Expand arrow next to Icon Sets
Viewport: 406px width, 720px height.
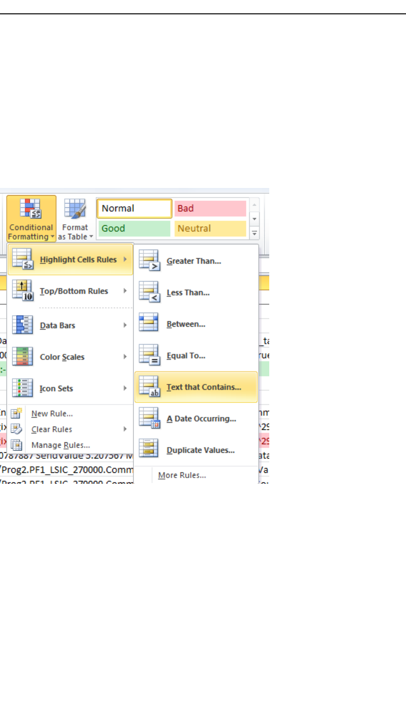tap(125, 388)
